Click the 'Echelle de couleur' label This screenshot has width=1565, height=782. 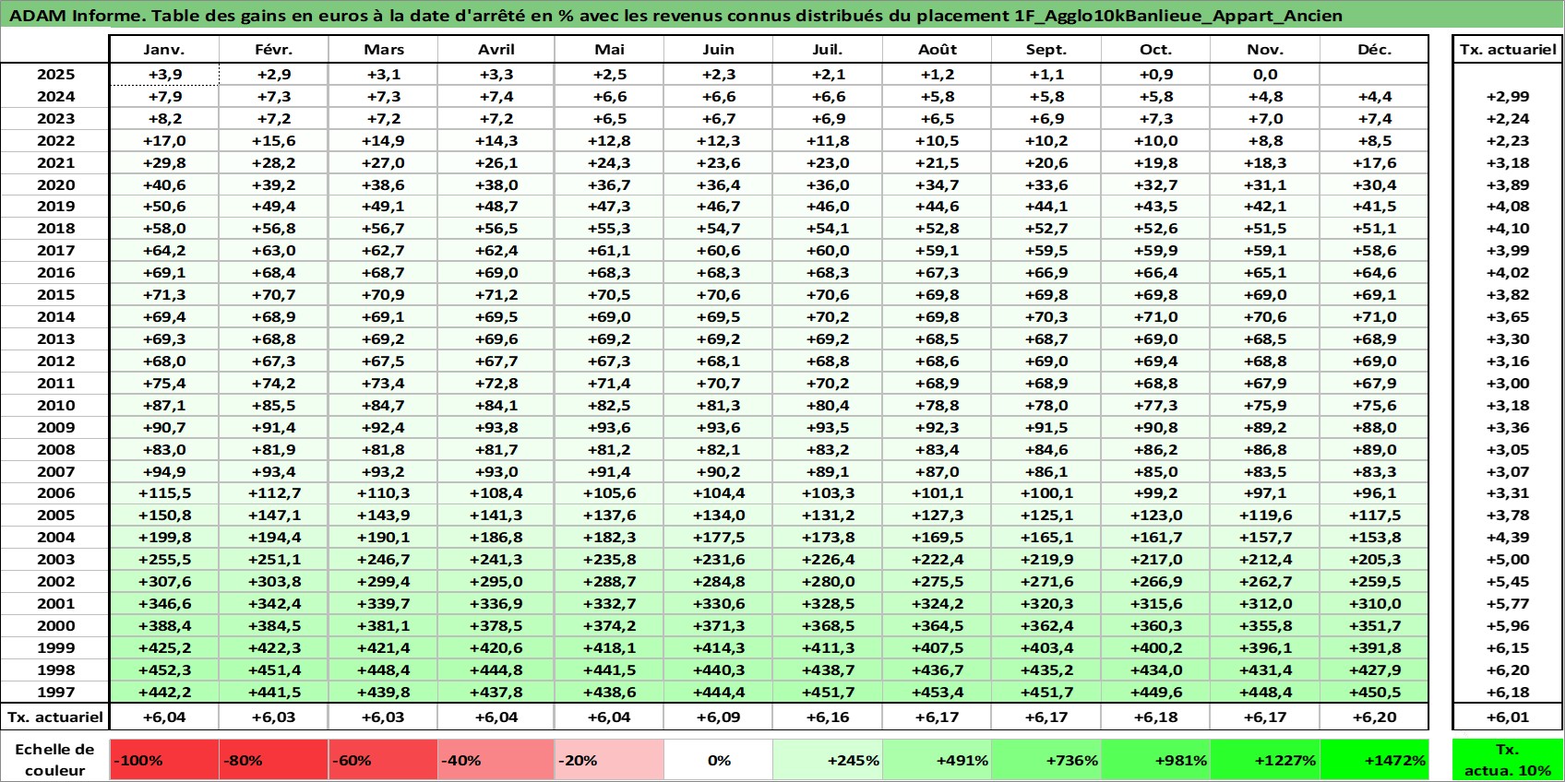click(x=55, y=760)
